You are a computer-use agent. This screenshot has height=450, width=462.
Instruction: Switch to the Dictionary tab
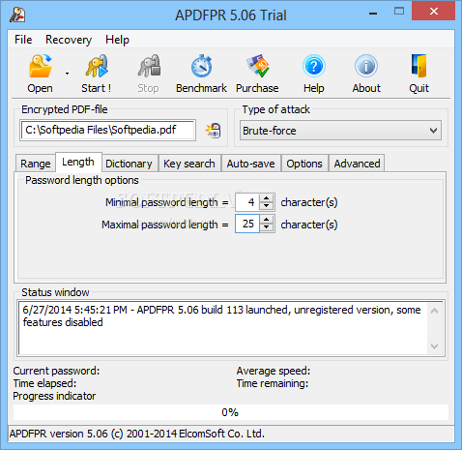(129, 164)
